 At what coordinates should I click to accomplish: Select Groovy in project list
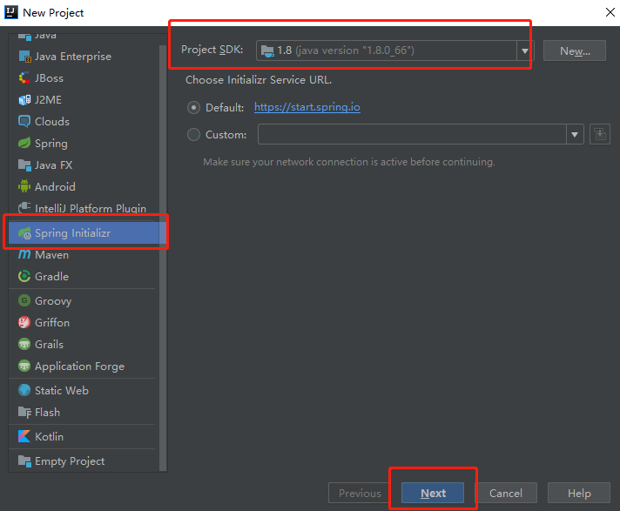tap(83, 300)
